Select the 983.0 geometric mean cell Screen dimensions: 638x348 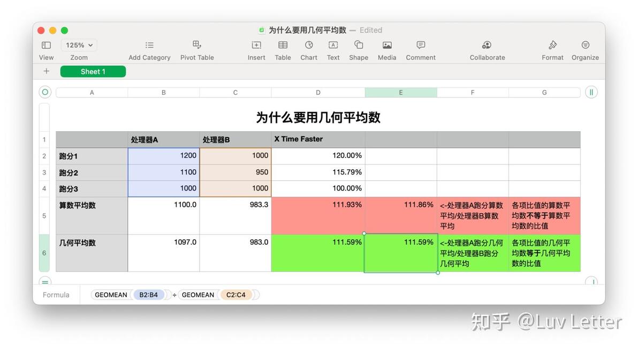pos(235,253)
